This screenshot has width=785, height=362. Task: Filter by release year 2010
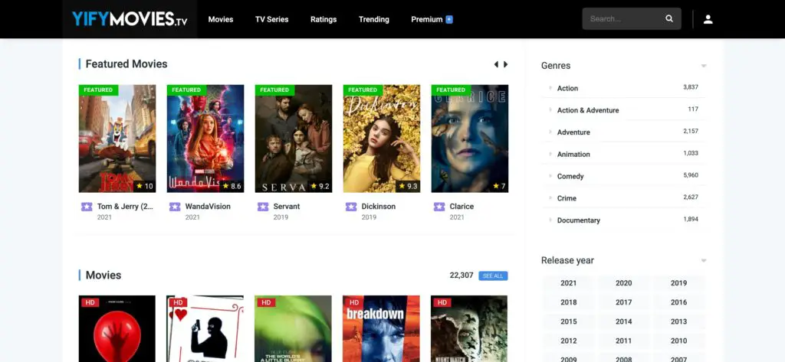point(679,341)
